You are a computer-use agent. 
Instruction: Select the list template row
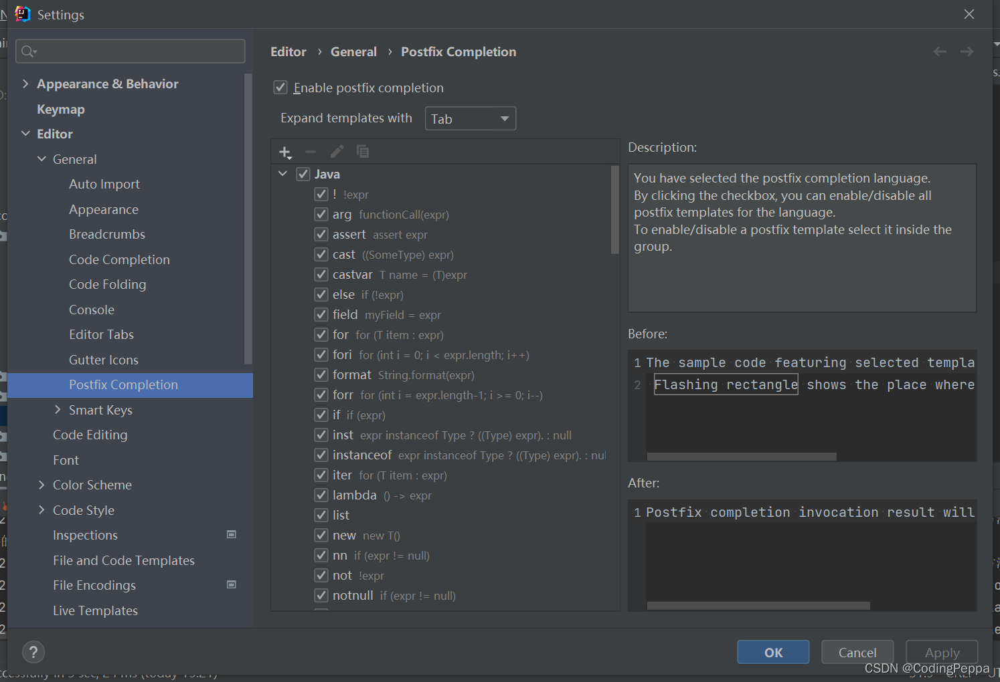pos(442,516)
